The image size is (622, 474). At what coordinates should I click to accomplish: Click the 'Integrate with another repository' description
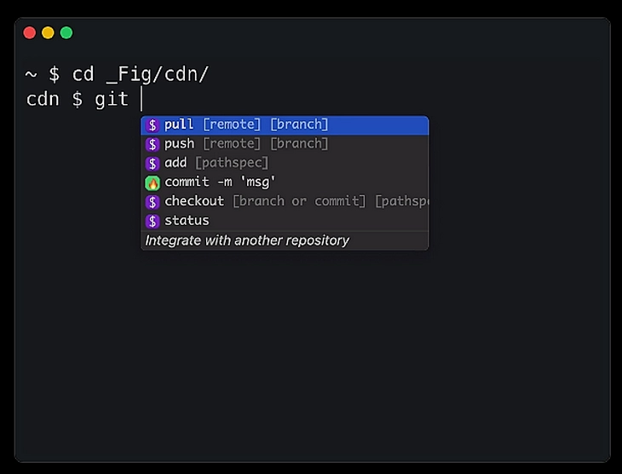pos(247,240)
